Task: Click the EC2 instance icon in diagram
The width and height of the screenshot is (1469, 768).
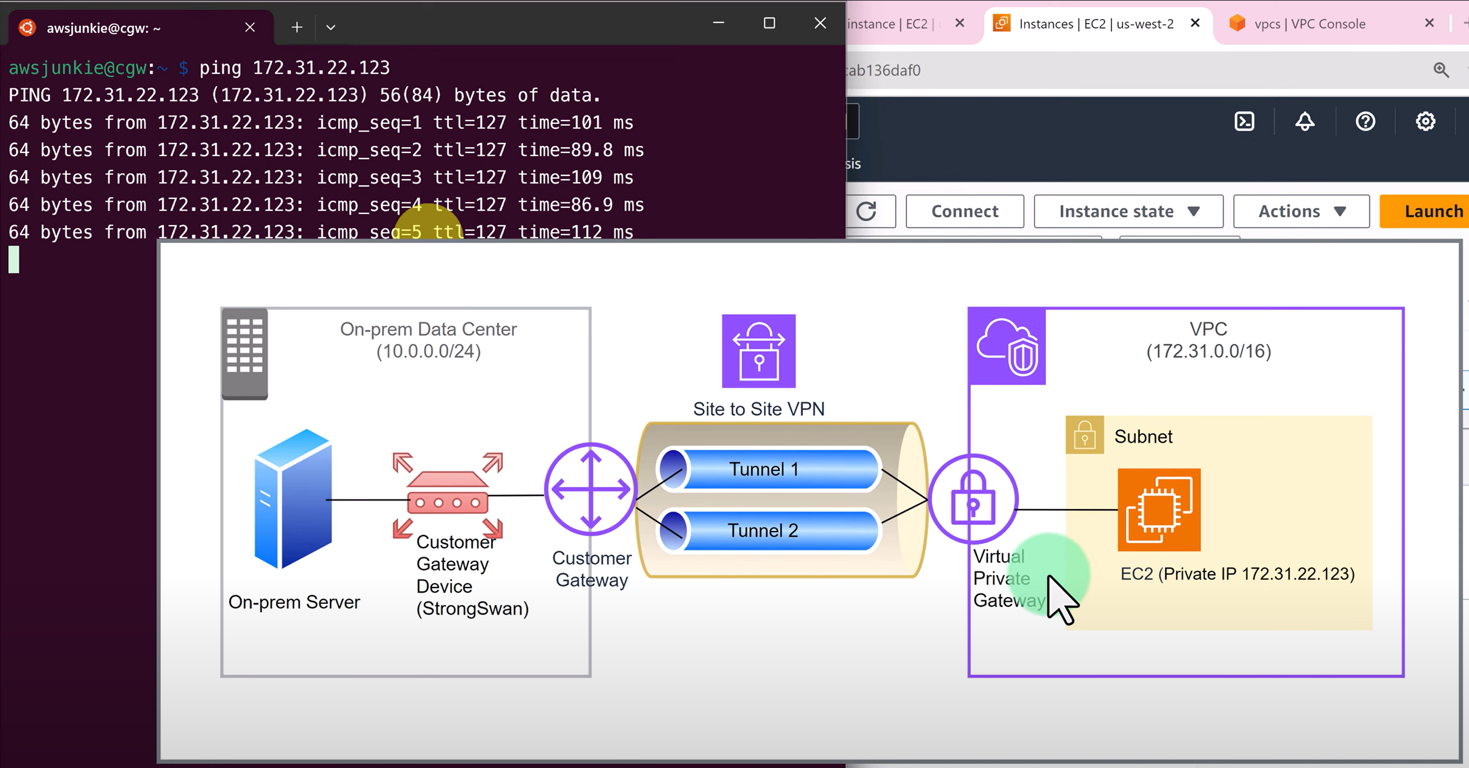Action: [x=1159, y=510]
